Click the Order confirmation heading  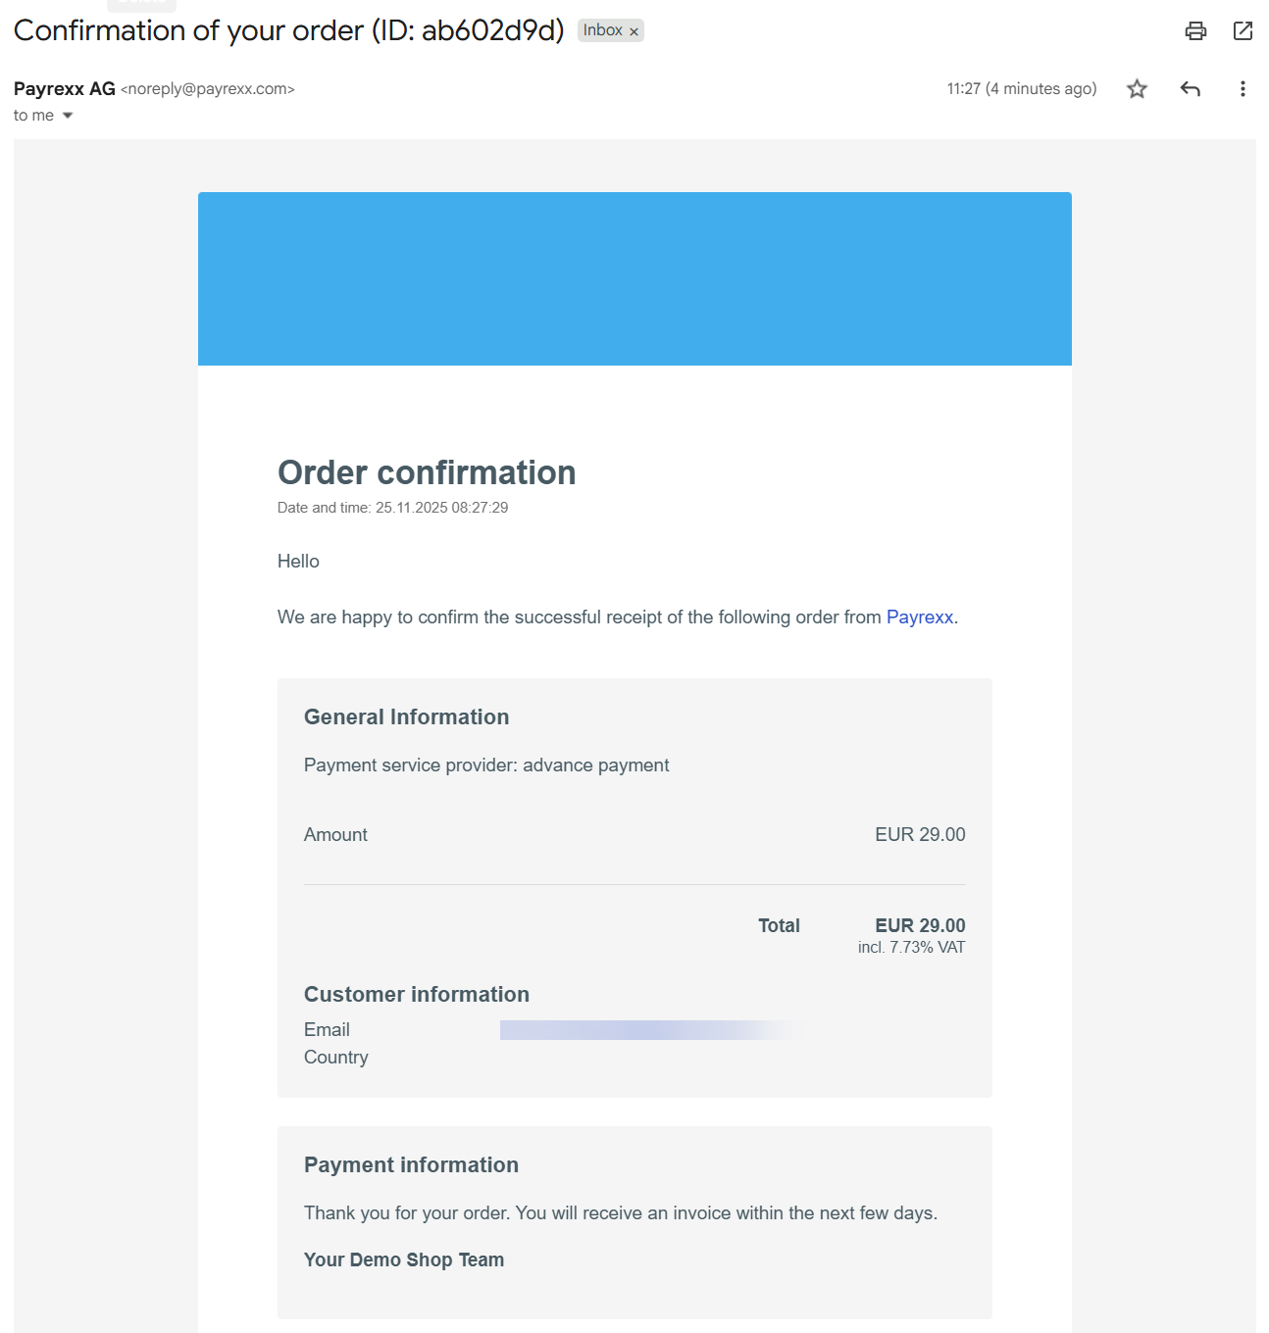pos(427,472)
